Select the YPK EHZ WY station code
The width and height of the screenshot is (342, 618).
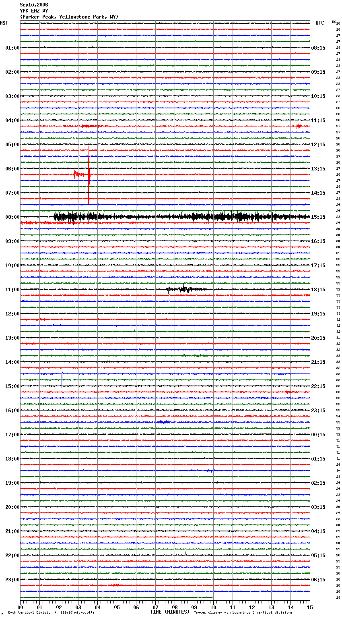(x=34, y=11)
